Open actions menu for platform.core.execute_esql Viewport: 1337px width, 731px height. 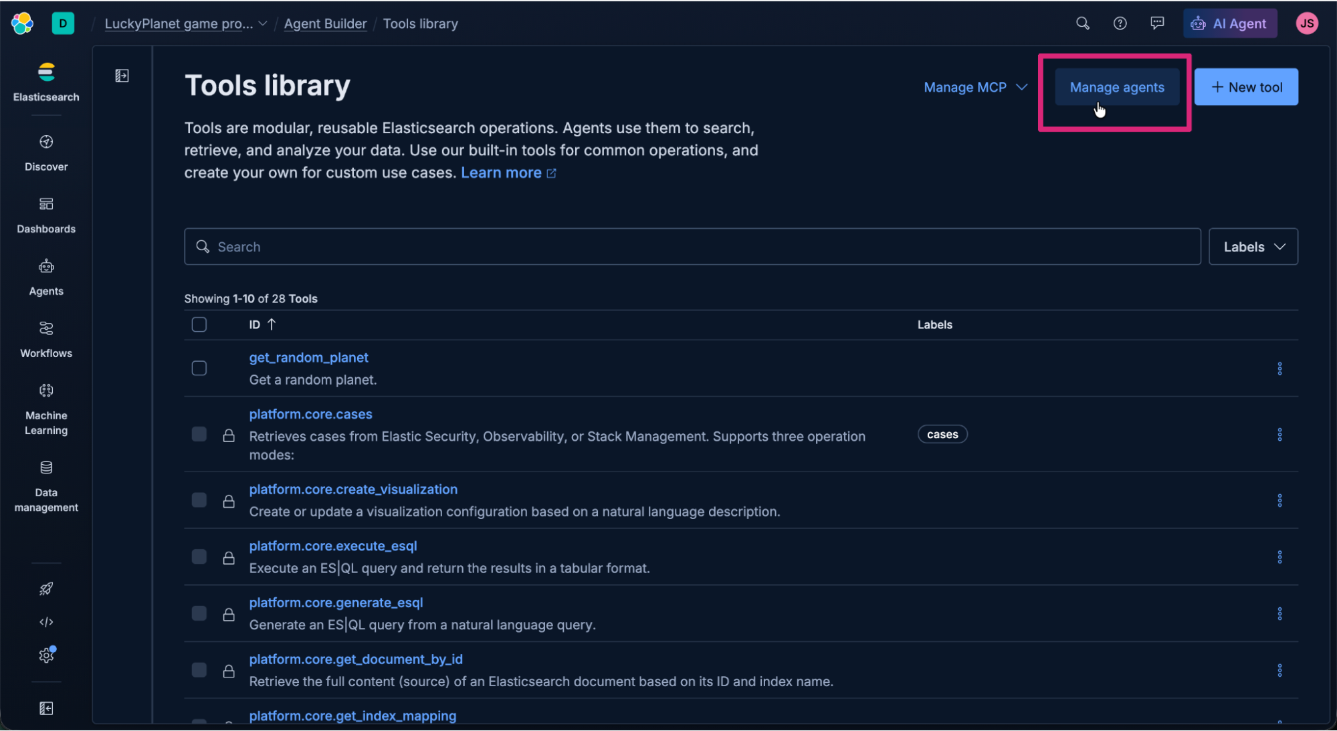coord(1279,557)
